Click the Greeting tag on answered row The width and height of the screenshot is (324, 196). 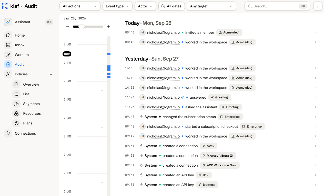[219, 97]
